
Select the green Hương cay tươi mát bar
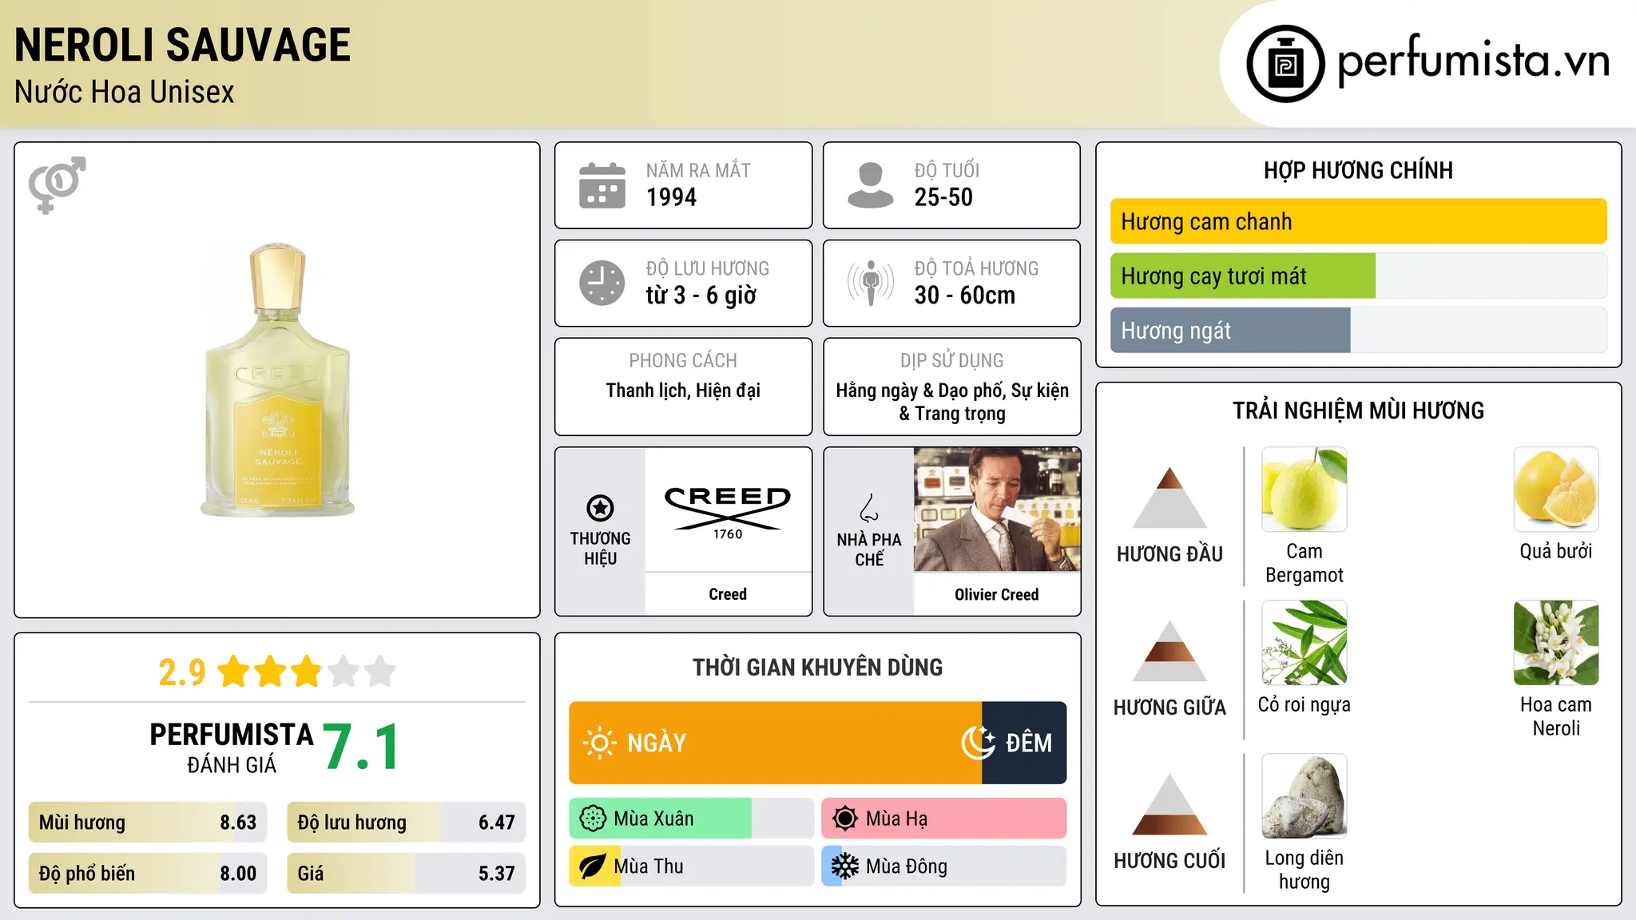[1243, 276]
